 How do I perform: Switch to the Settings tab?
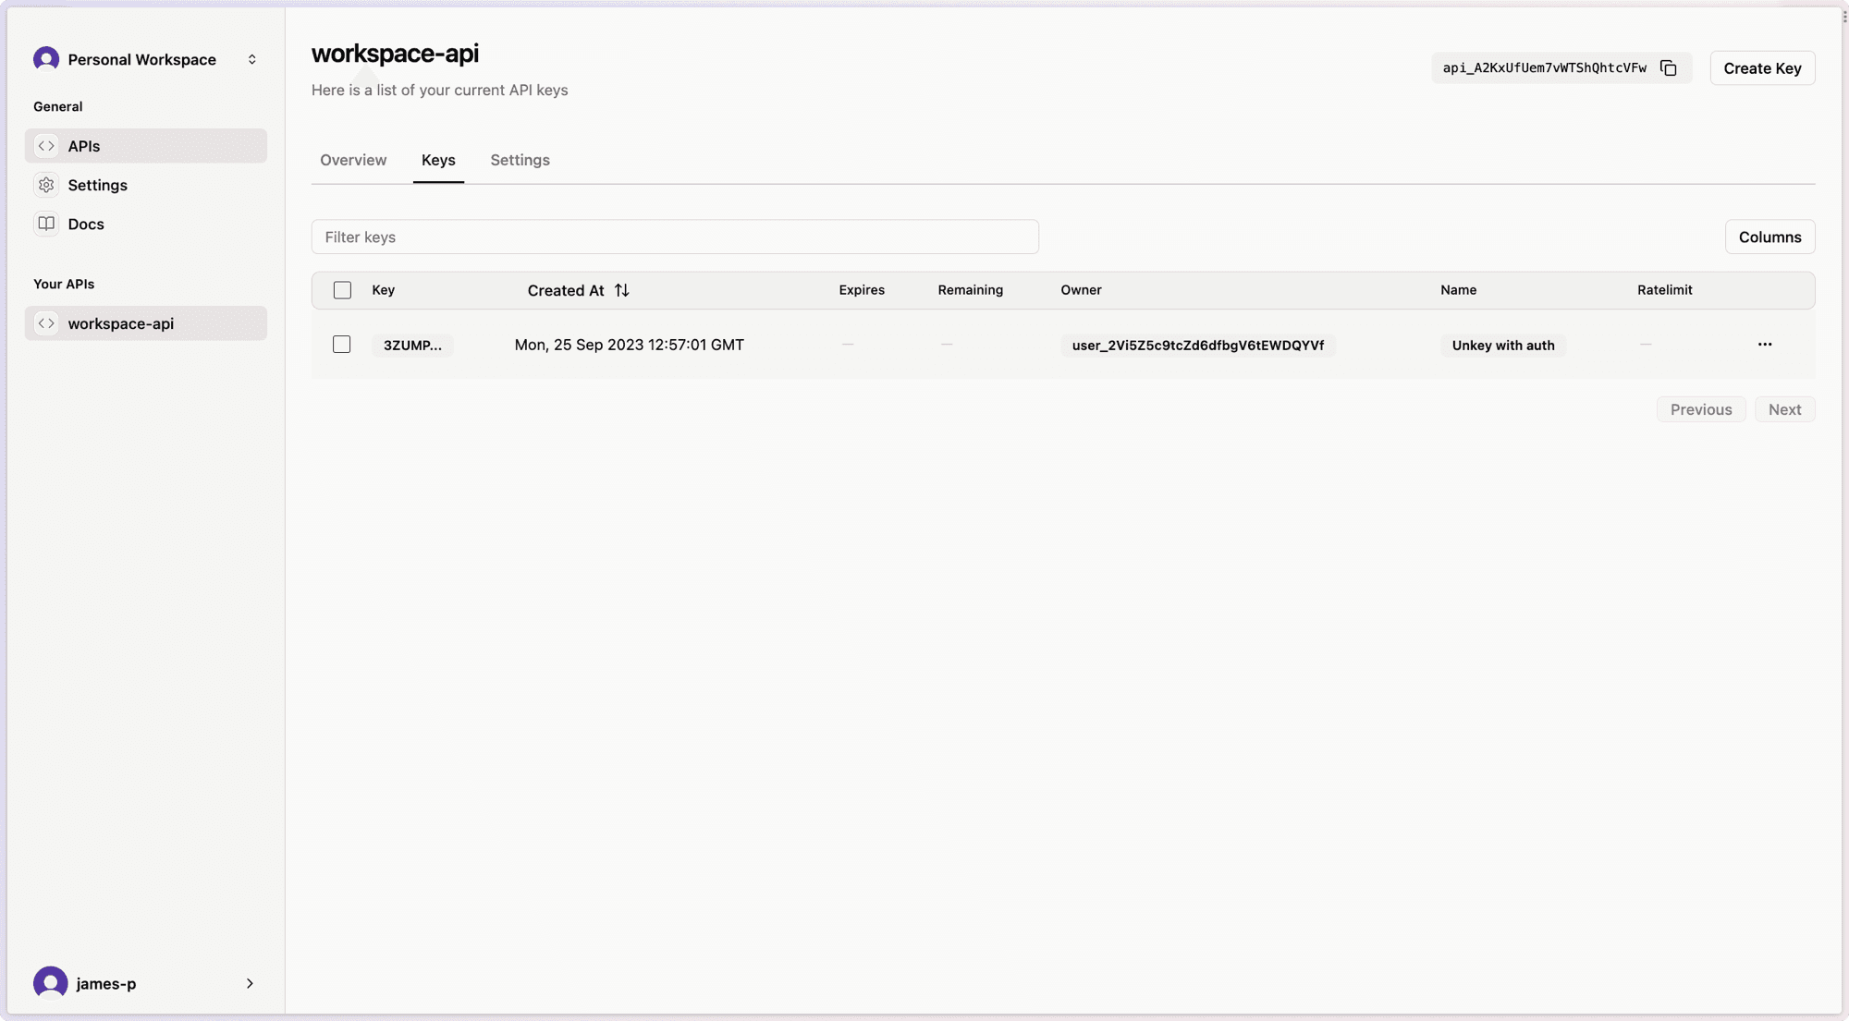520,160
